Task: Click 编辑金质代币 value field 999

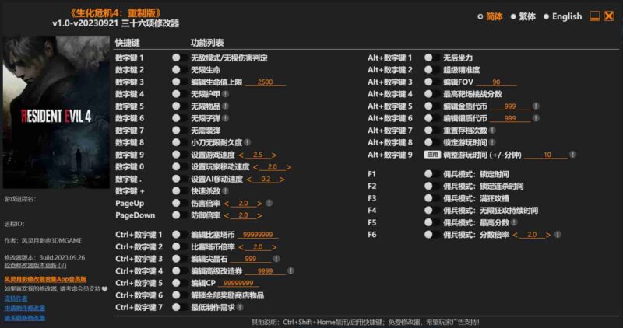Action: [x=510, y=106]
